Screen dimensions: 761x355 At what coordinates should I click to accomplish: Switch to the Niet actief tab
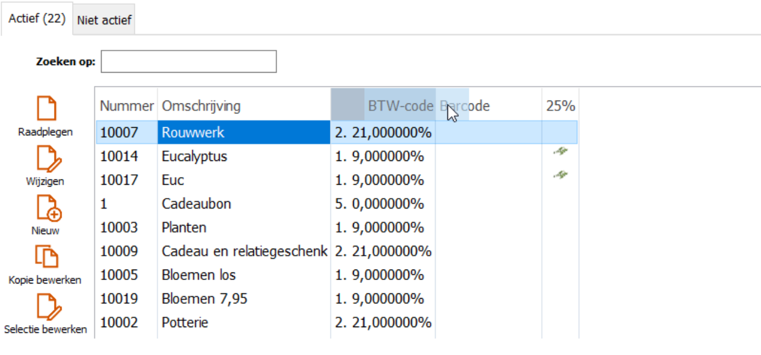point(105,21)
